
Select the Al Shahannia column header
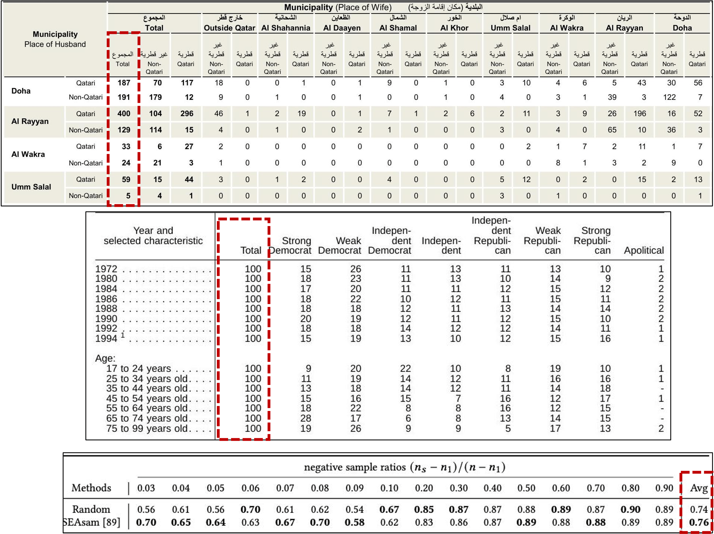coord(285,28)
